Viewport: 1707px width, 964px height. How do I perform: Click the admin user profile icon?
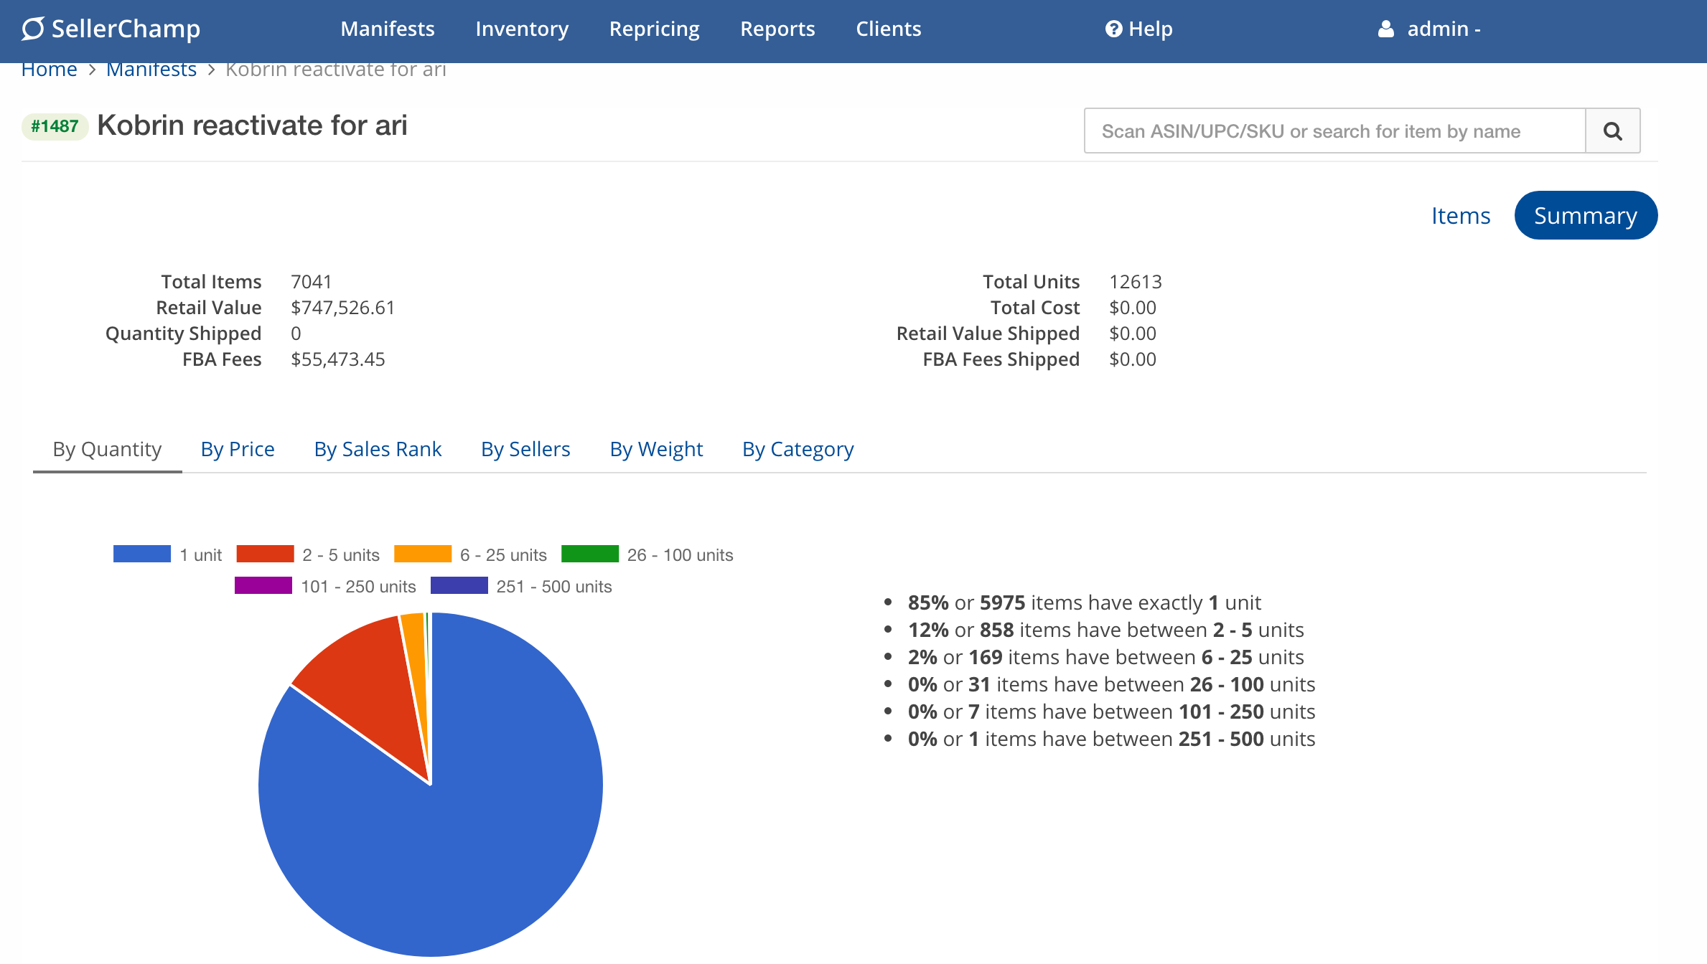pos(1386,29)
